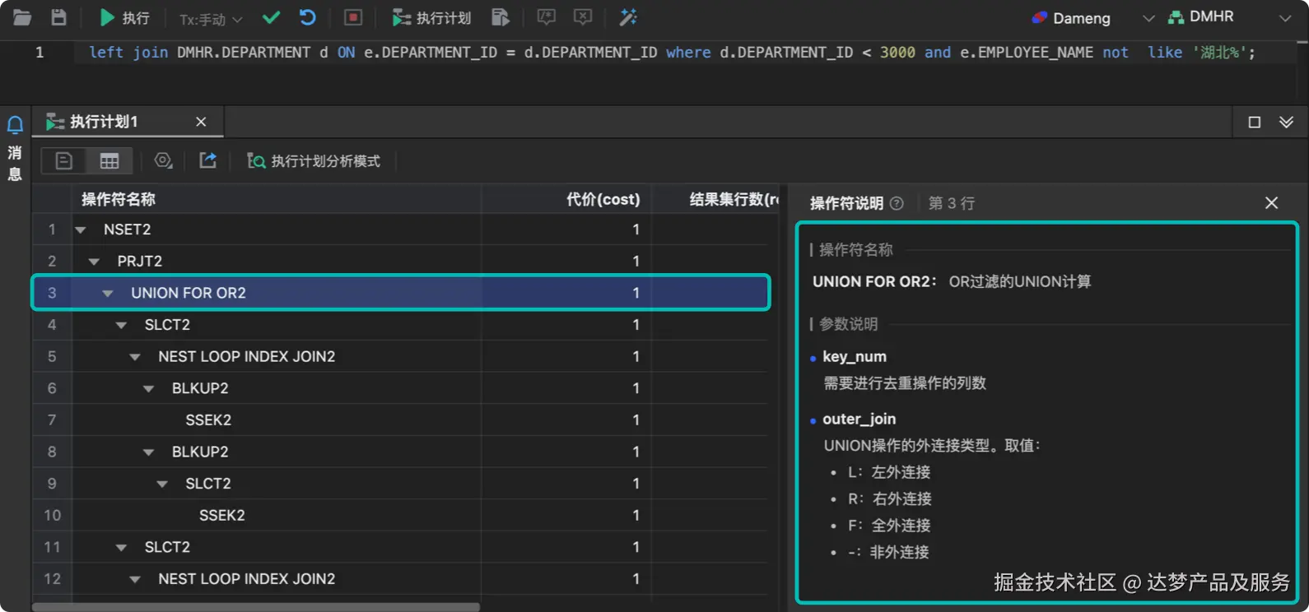1309x612 pixels.
Task: Collapse the result panel with double chevron
Action: point(1286,122)
